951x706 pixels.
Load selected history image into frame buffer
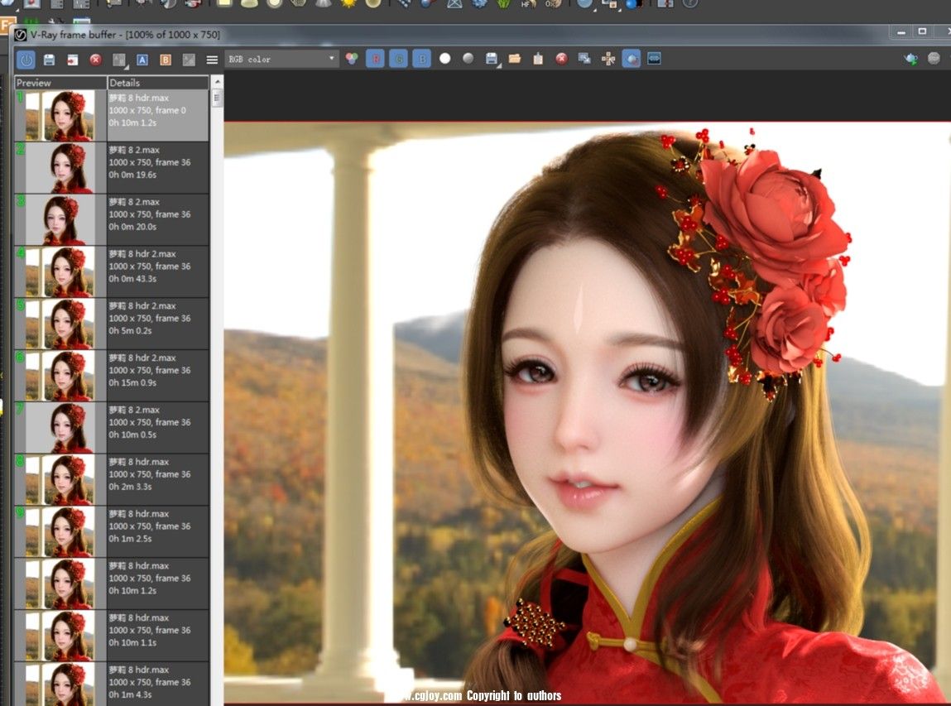[72, 60]
